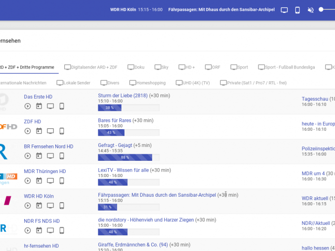Open hr-fernsehen HD channel link
This screenshot has height=251, width=335.
[41, 246]
